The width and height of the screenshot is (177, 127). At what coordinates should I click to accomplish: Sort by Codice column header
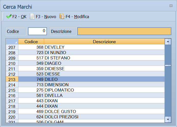click(x=31, y=42)
